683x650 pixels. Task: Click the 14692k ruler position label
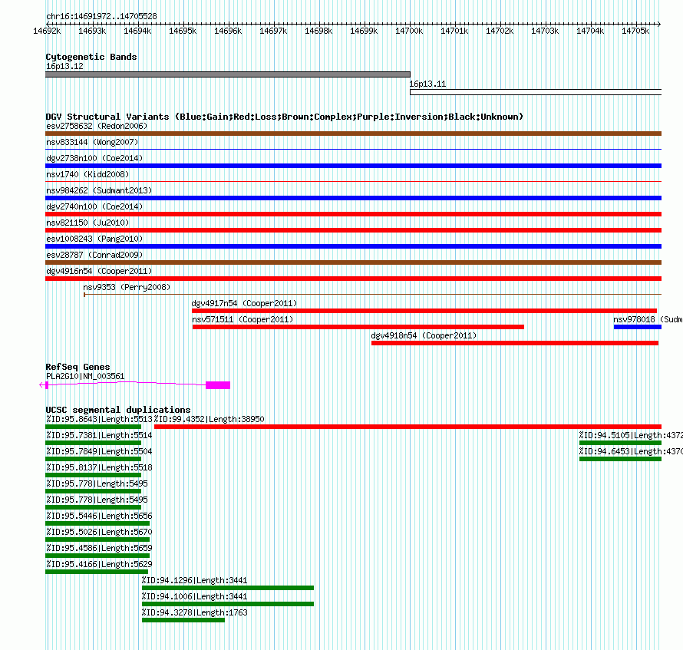pyautogui.click(x=47, y=31)
